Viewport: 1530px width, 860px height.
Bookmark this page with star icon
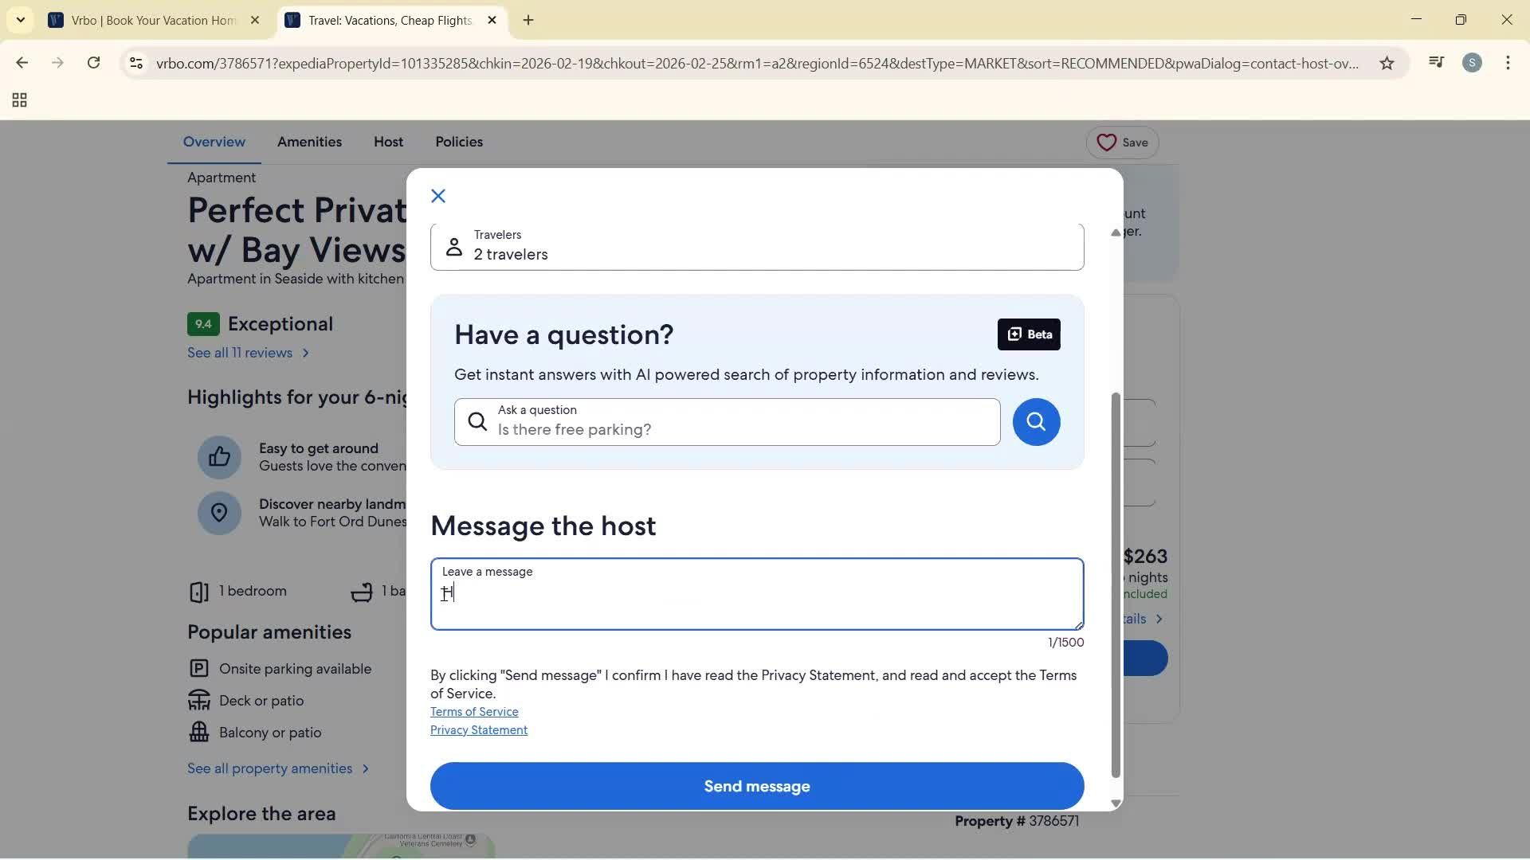[1387, 63]
